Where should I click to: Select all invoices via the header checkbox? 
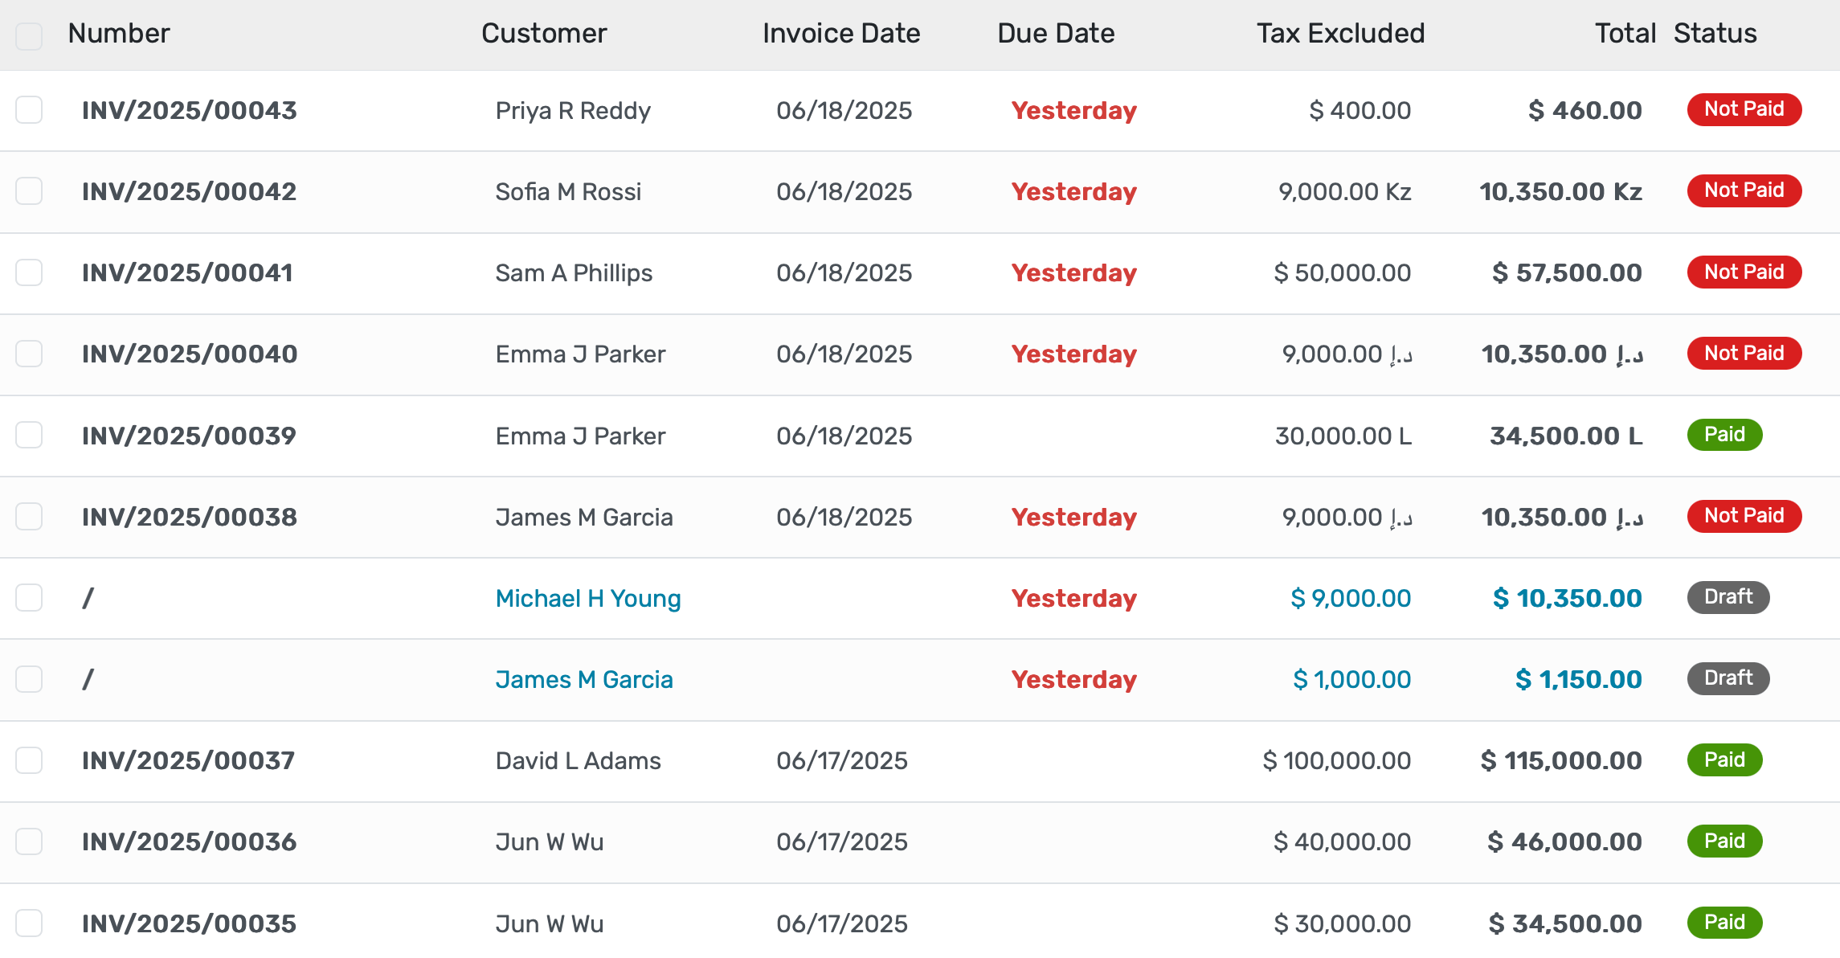(x=29, y=35)
